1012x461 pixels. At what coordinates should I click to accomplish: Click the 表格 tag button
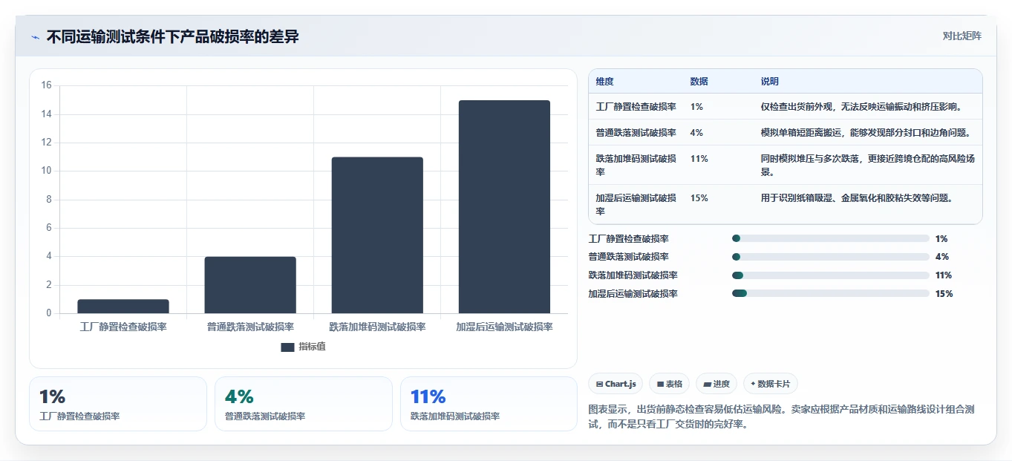coord(669,384)
